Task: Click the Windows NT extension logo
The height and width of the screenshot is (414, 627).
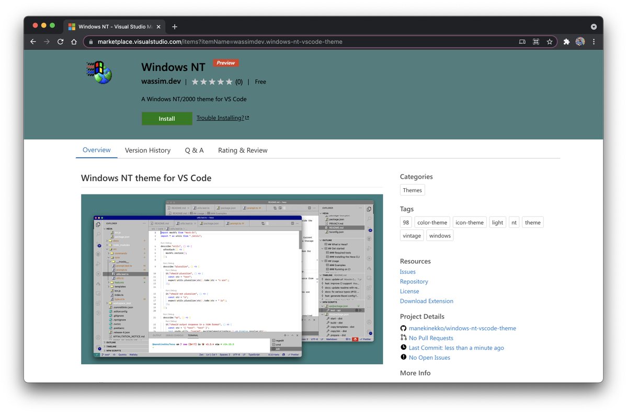Action: (99, 72)
